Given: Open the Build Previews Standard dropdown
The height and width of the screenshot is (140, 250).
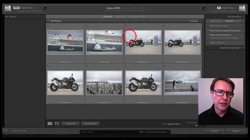Looking at the screenshot, I should pyautogui.click(x=234, y=21).
